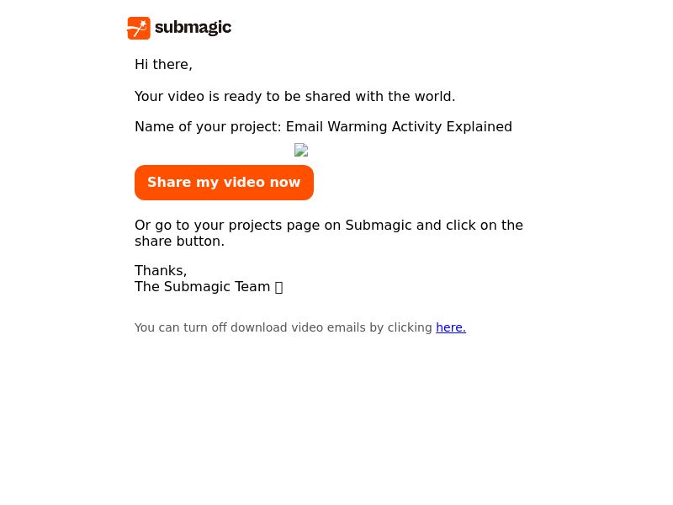Click the word 'clicking' before here link
The width and height of the screenshot is (673, 505).
[x=410, y=327]
